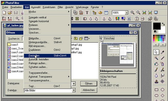Expand the Automat. Transparenz submenu

pos(47,76)
